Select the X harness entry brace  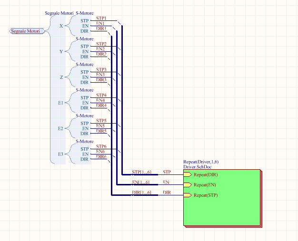pos(71,26)
